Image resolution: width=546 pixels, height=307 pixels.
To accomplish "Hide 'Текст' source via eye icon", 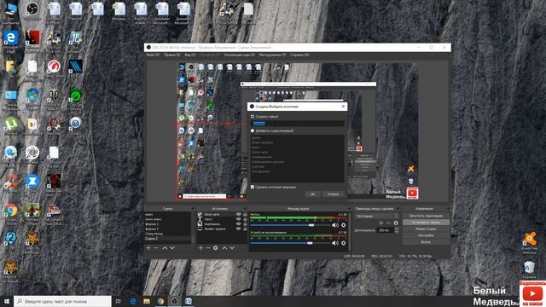I will click(x=239, y=219).
